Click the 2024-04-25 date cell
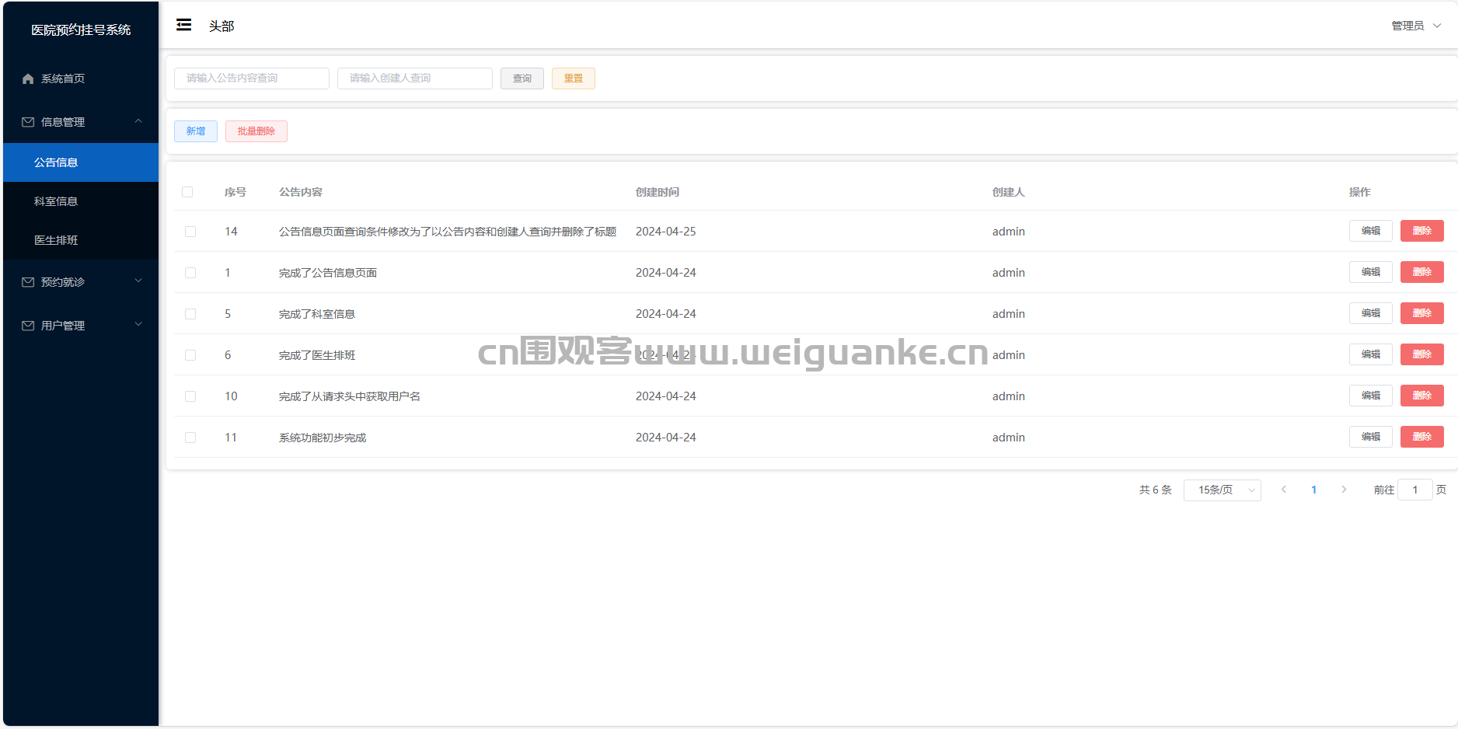Screen dimensions: 1458x729 click(666, 232)
